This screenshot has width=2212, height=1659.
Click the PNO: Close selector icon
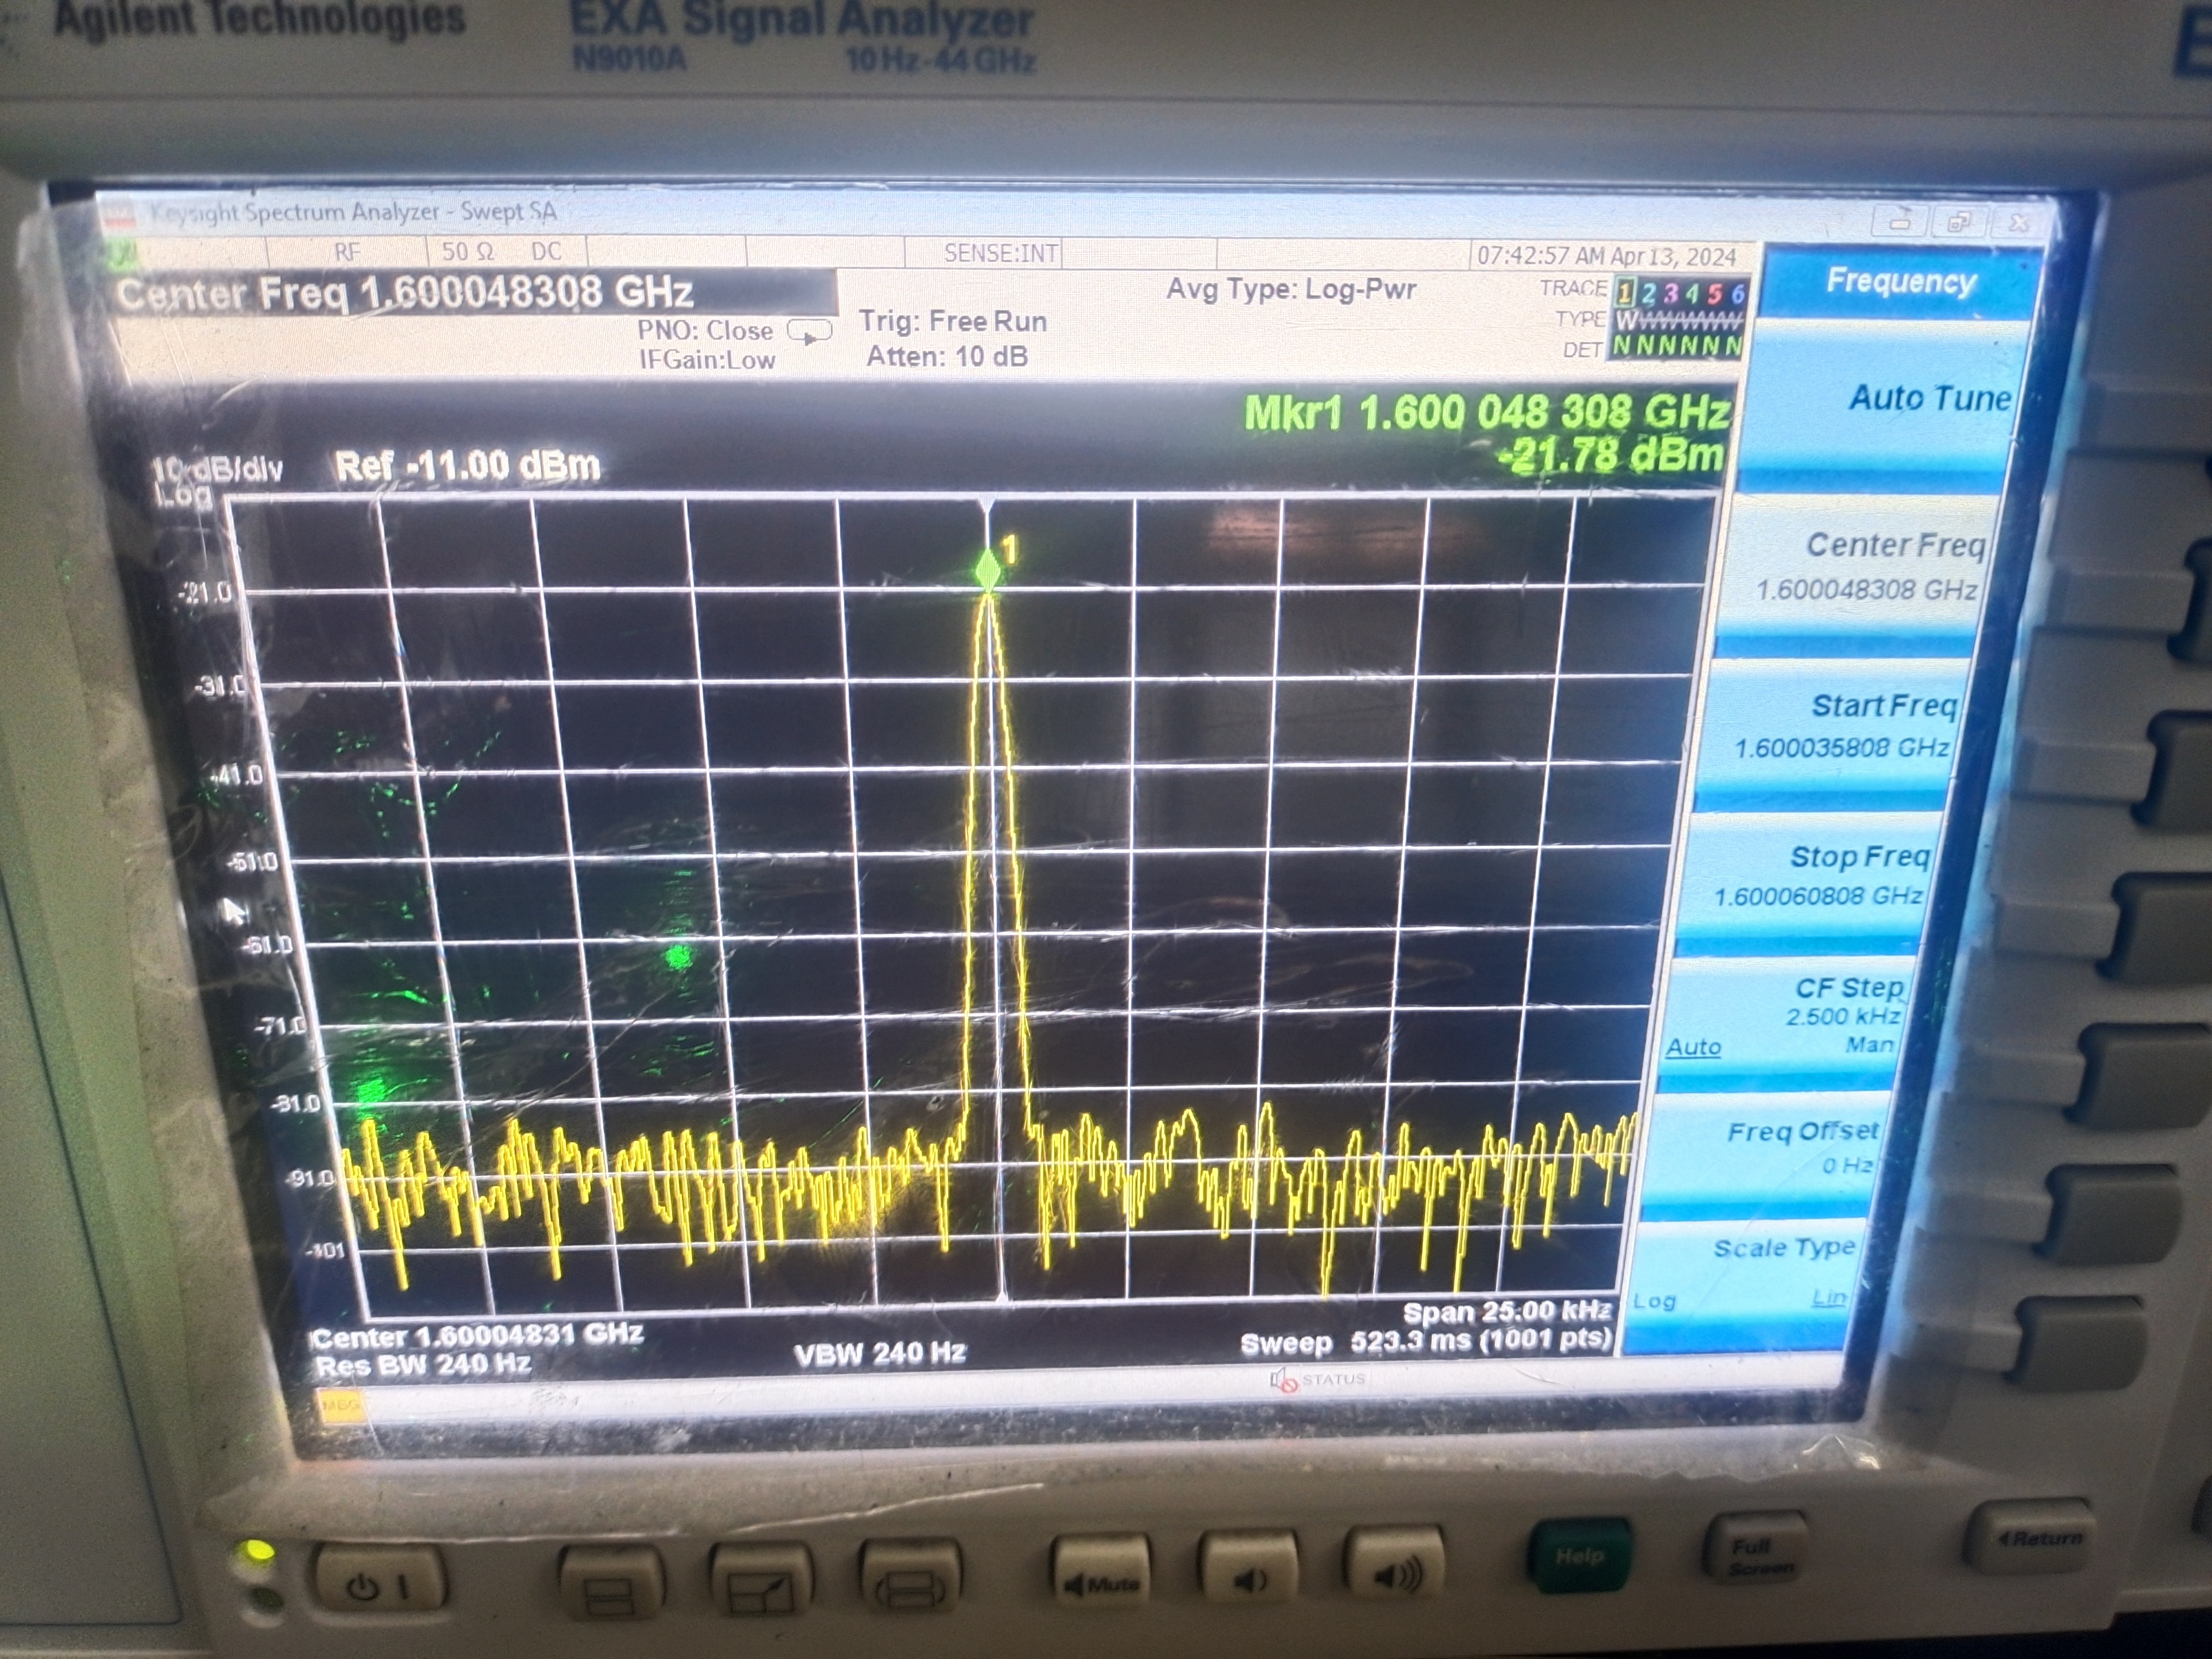[x=809, y=331]
